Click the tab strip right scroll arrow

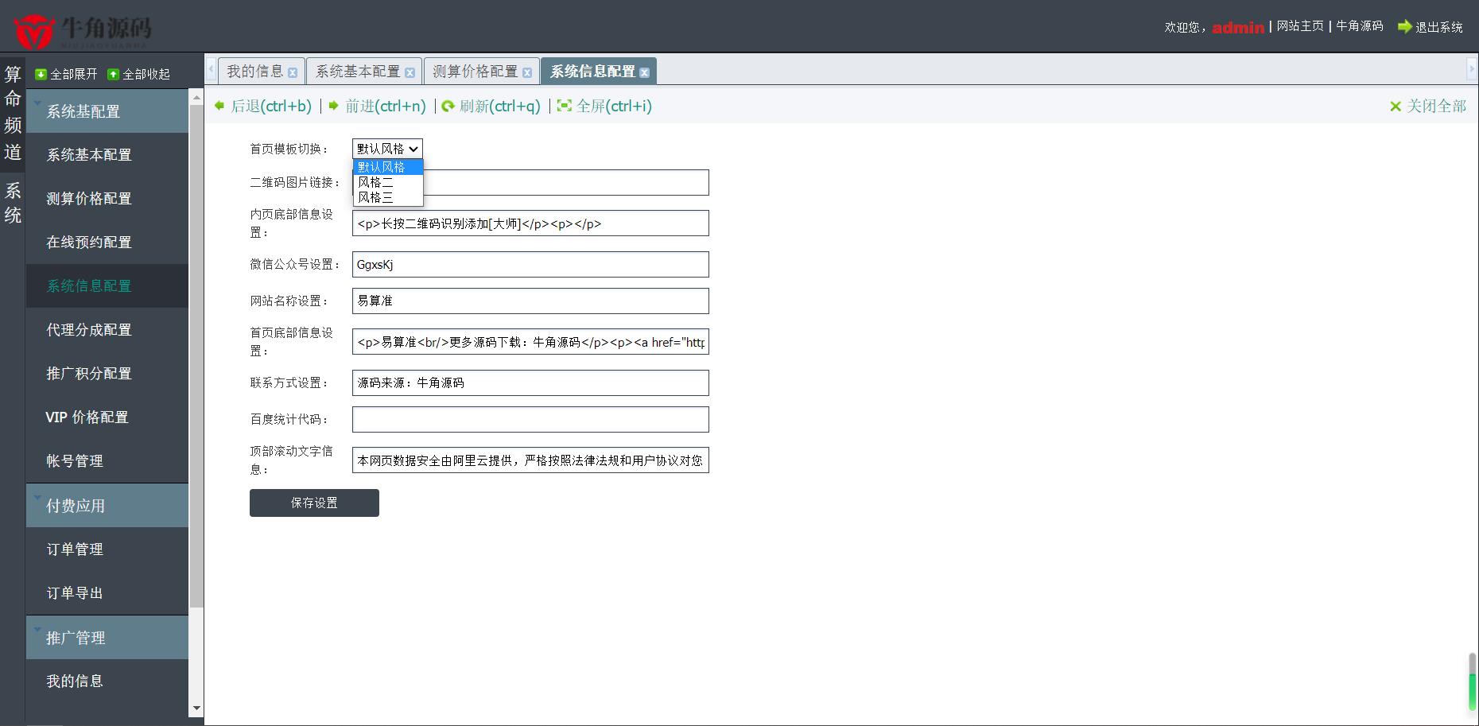[x=1471, y=69]
